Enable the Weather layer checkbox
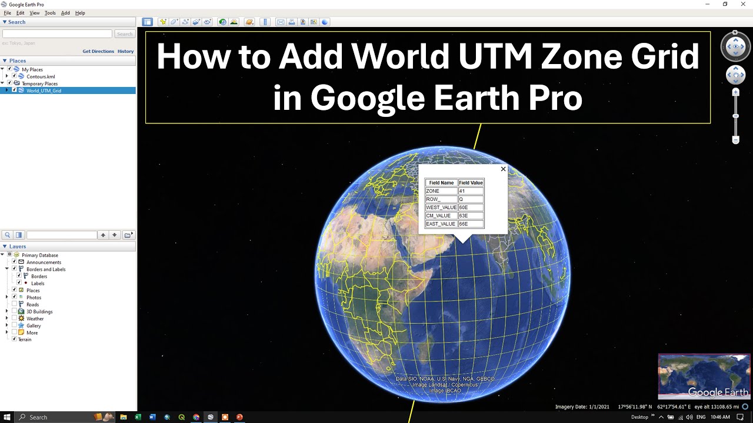The width and height of the screenshot is (753, 423). click(14, 318)
